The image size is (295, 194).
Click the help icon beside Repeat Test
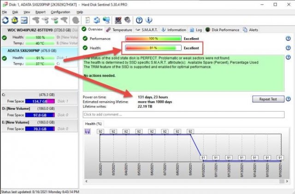tap(288, 99)
